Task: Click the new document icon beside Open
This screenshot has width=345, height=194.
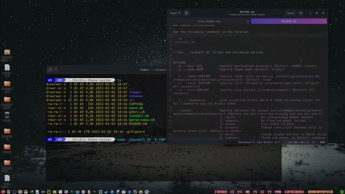Action: coord(187,13)
